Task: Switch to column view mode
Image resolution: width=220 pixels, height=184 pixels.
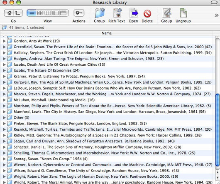Action: (x=48, y=13)
